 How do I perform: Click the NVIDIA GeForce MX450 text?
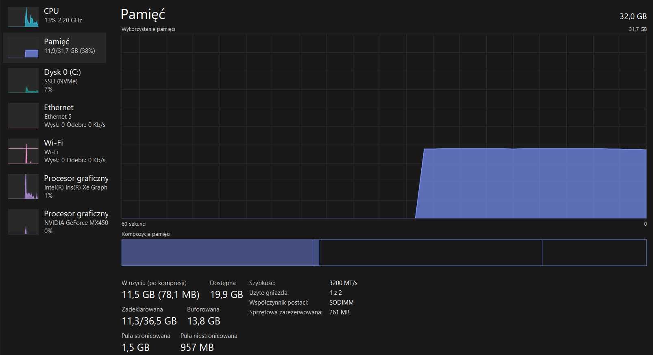click(76, 223)
